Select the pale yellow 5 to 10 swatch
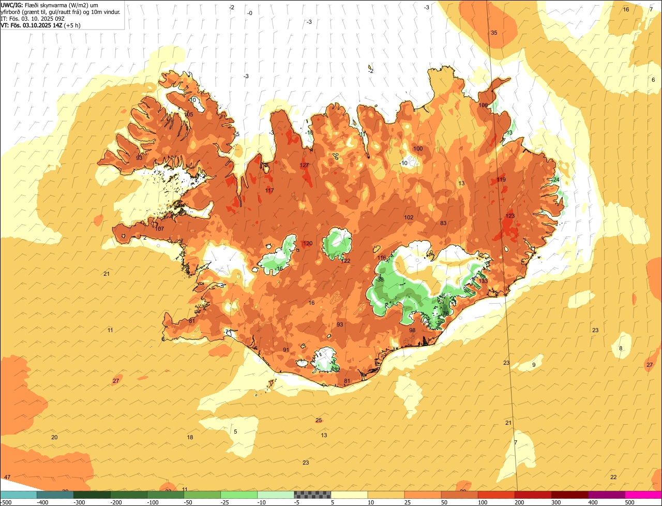 (x=349, y=495)
